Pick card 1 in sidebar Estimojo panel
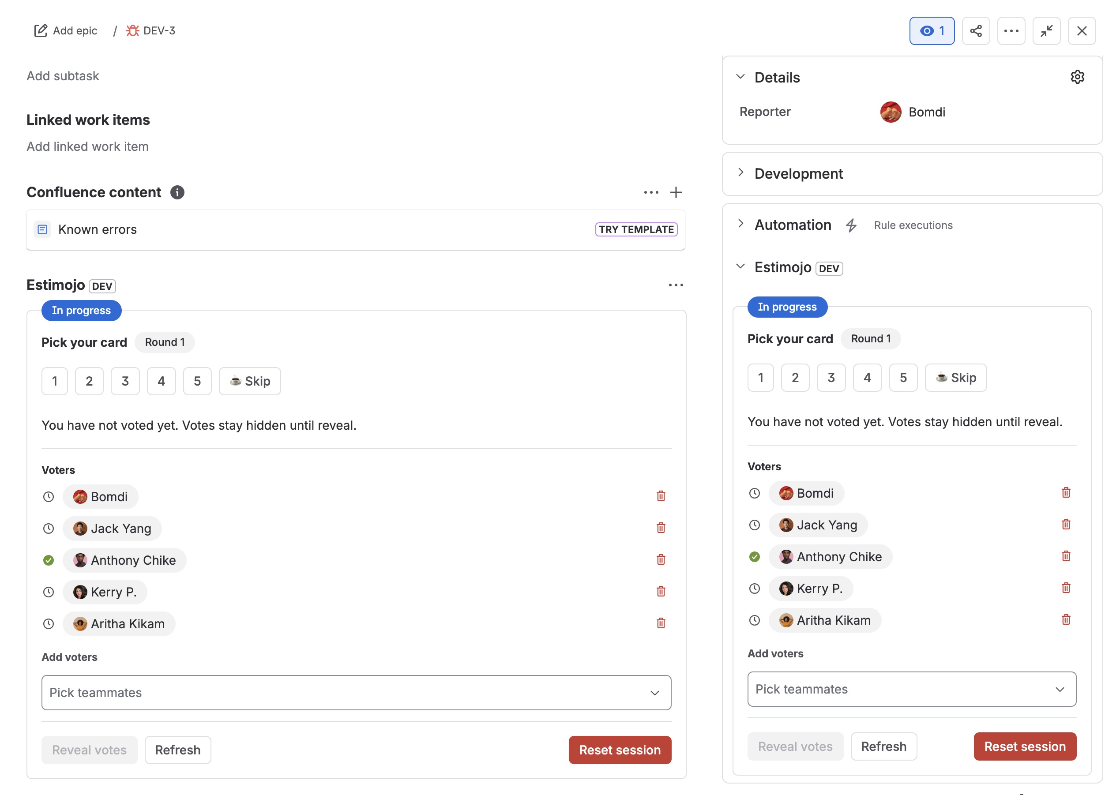The width and height of the screenshot is (1120, 795). [760, 378]
